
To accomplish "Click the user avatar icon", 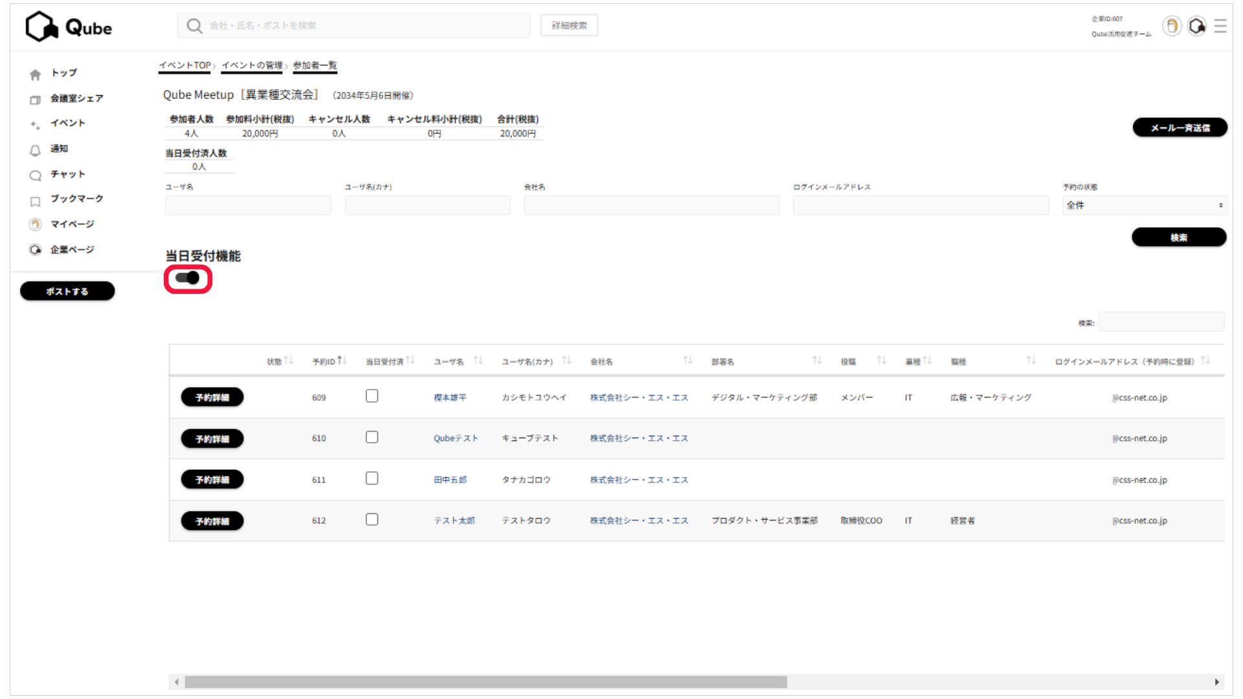I will (x=1172, y=26).
